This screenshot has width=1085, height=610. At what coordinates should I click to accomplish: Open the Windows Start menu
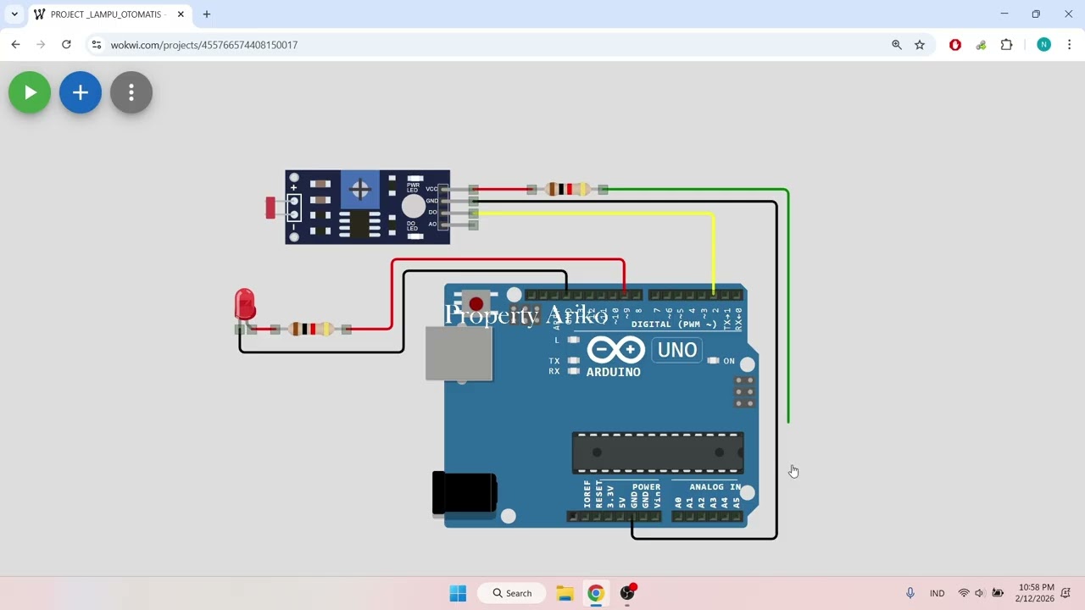[458, 593]
